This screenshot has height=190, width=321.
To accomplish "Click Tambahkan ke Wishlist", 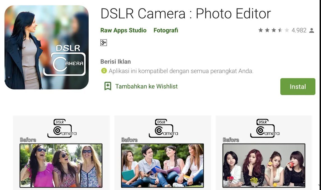I will tap(146, 86).
